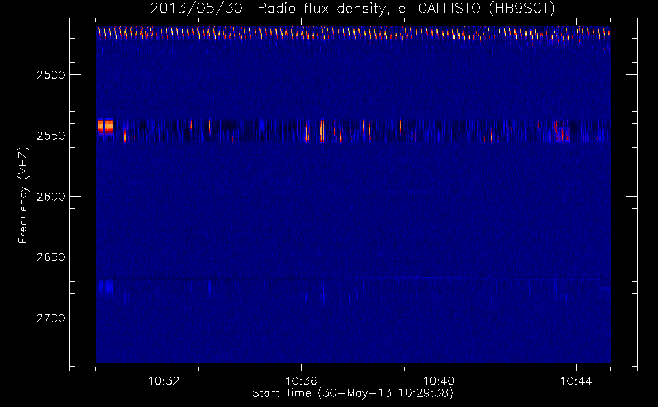Click the plot title "2013/05/30 Radio flux density, e-CALLISTO (HB9SCT)"
The height and width of the screenshot is (407, 658).
pos(353,8)
